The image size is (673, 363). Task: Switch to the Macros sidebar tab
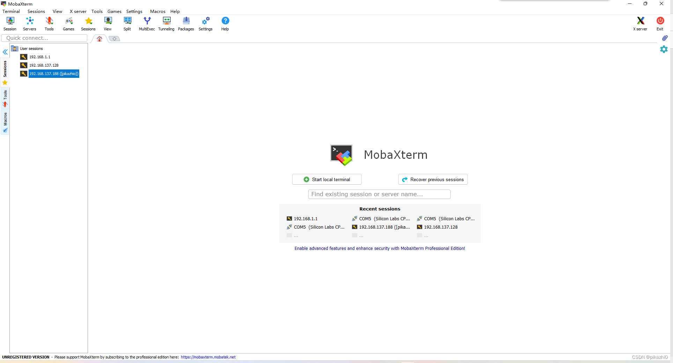(x=5, y=123)
